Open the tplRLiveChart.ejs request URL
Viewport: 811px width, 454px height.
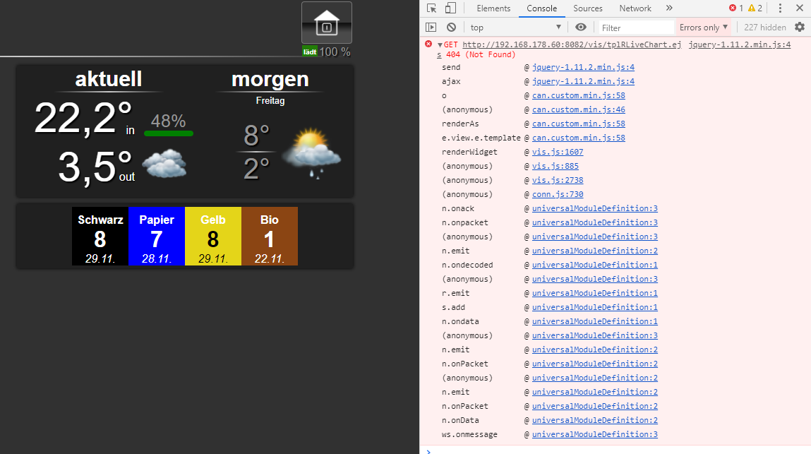[x=572, y=44]
